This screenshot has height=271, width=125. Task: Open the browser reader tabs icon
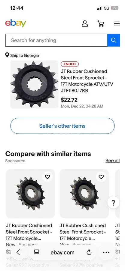36,253
